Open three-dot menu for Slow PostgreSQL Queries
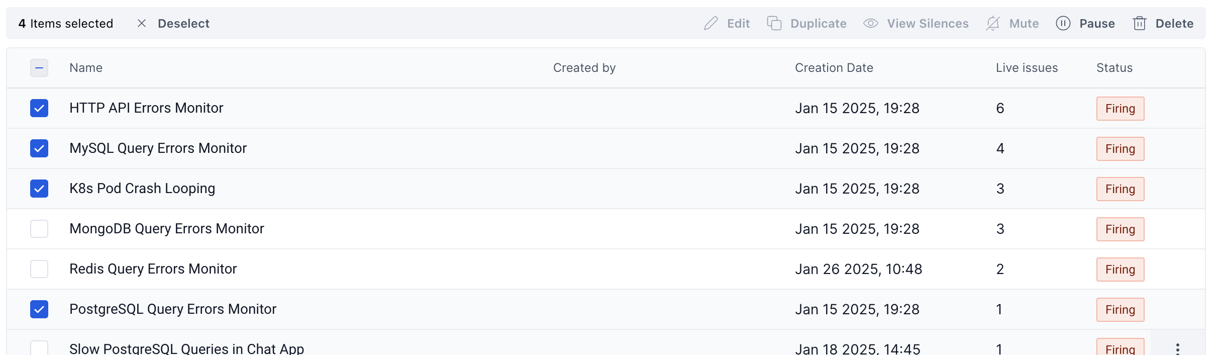 (1177, 348)
